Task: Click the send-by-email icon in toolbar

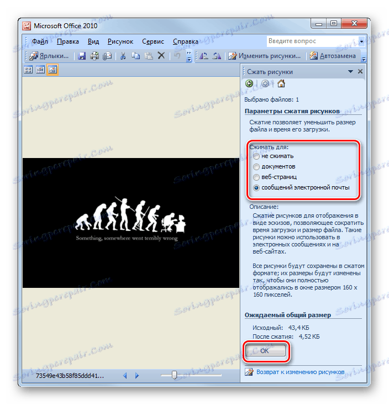Action: point(107,56)
